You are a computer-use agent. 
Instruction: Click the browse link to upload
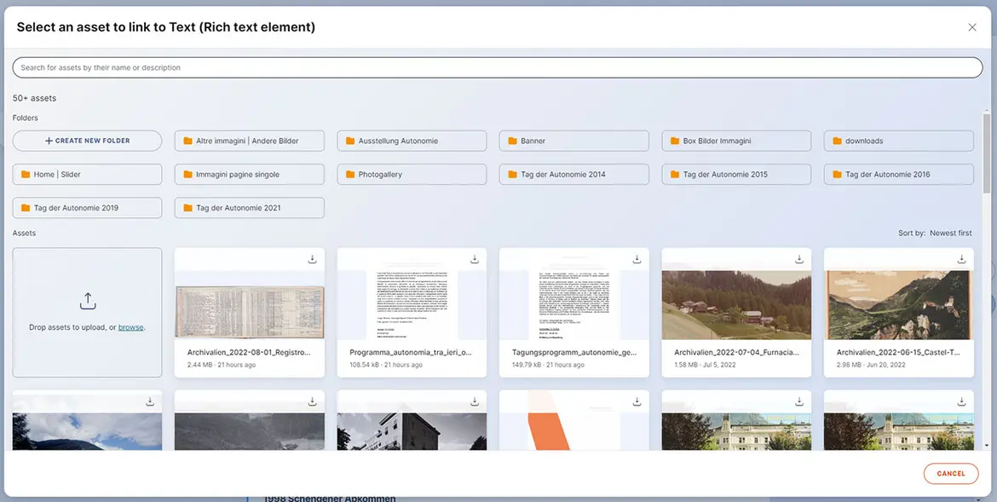point(130,327)
